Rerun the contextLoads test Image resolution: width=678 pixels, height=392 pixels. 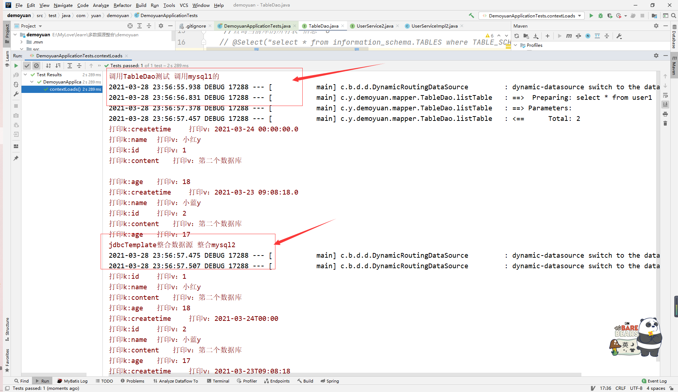[x=16, y=66]
